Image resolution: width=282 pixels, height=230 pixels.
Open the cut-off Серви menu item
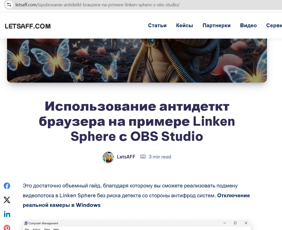[274, 25]
